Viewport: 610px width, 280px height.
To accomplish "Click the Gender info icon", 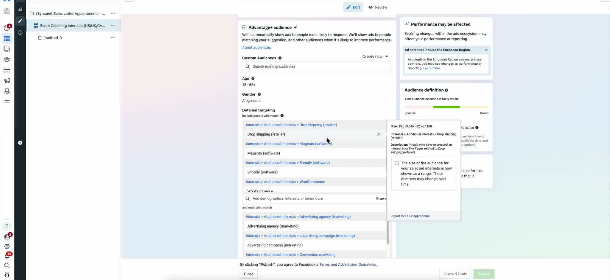I will pos(259,94).
